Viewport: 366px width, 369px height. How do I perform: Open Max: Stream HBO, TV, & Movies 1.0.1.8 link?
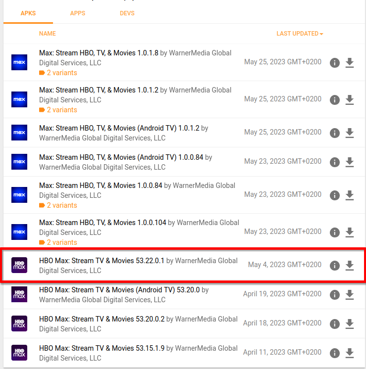pos(99,53)
